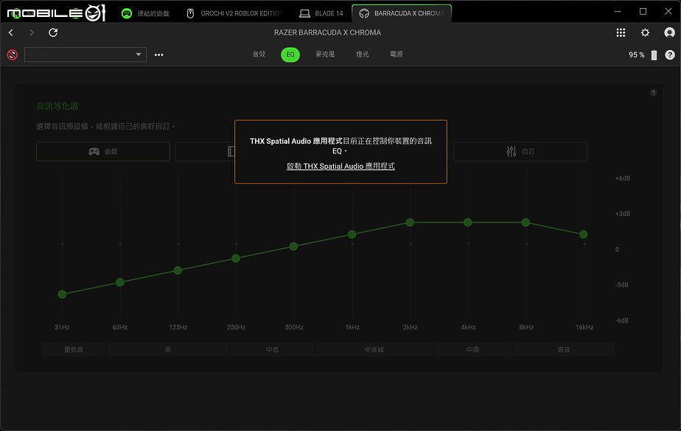Click the +3dB scale label

[623, 214]
